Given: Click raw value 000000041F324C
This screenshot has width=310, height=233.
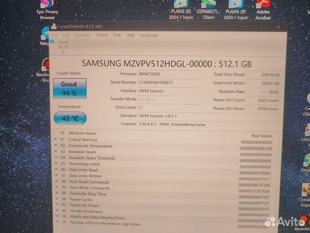Looking at the screenshot, I should [255, 173].
